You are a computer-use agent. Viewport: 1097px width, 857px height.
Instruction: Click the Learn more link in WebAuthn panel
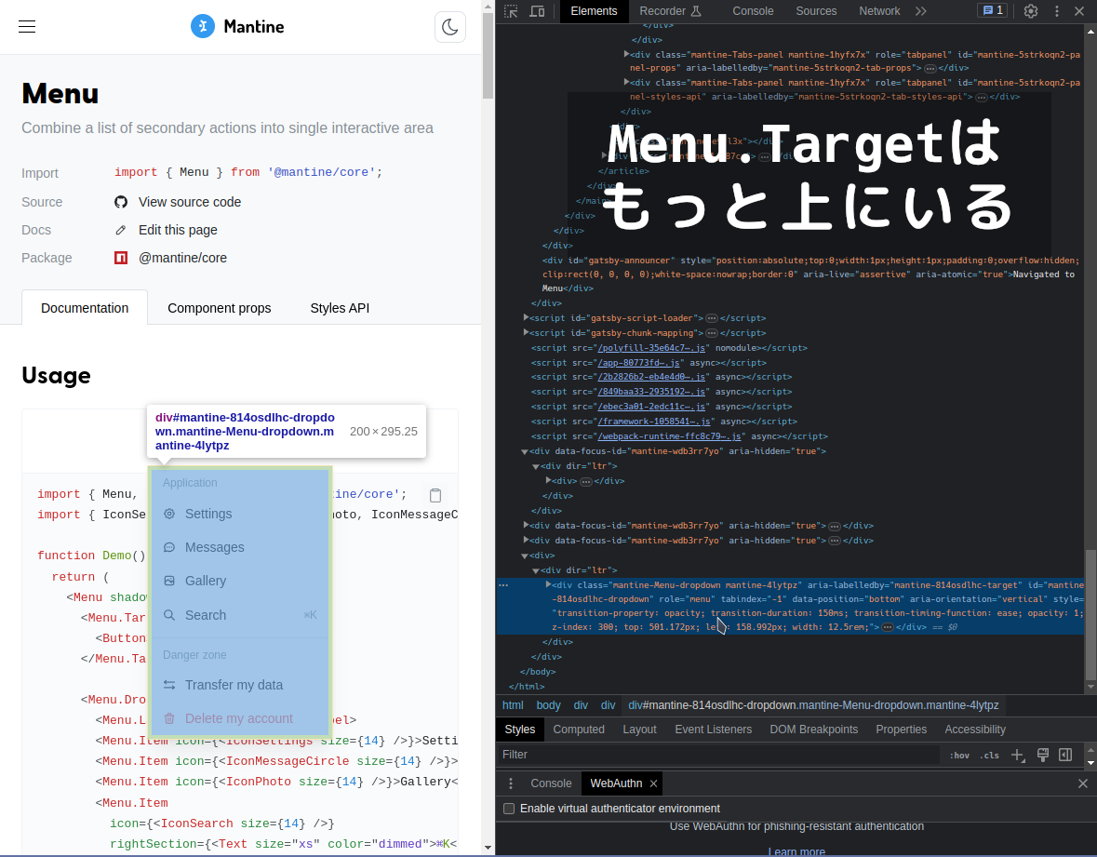point(796,850)
